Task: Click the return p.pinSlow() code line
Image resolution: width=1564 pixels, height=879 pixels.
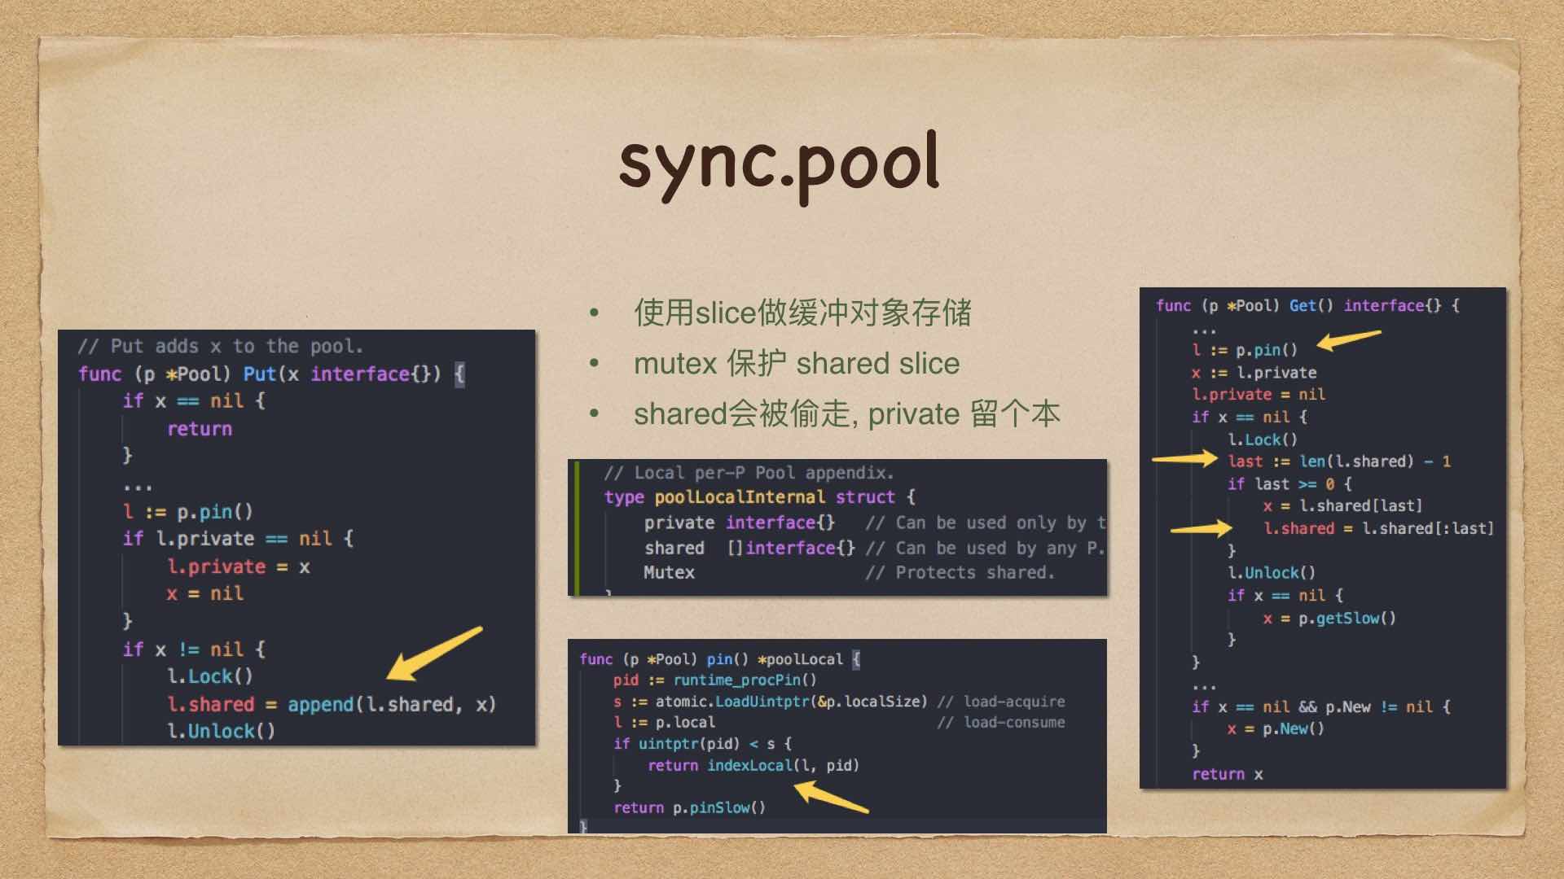Action: [689, 807]
